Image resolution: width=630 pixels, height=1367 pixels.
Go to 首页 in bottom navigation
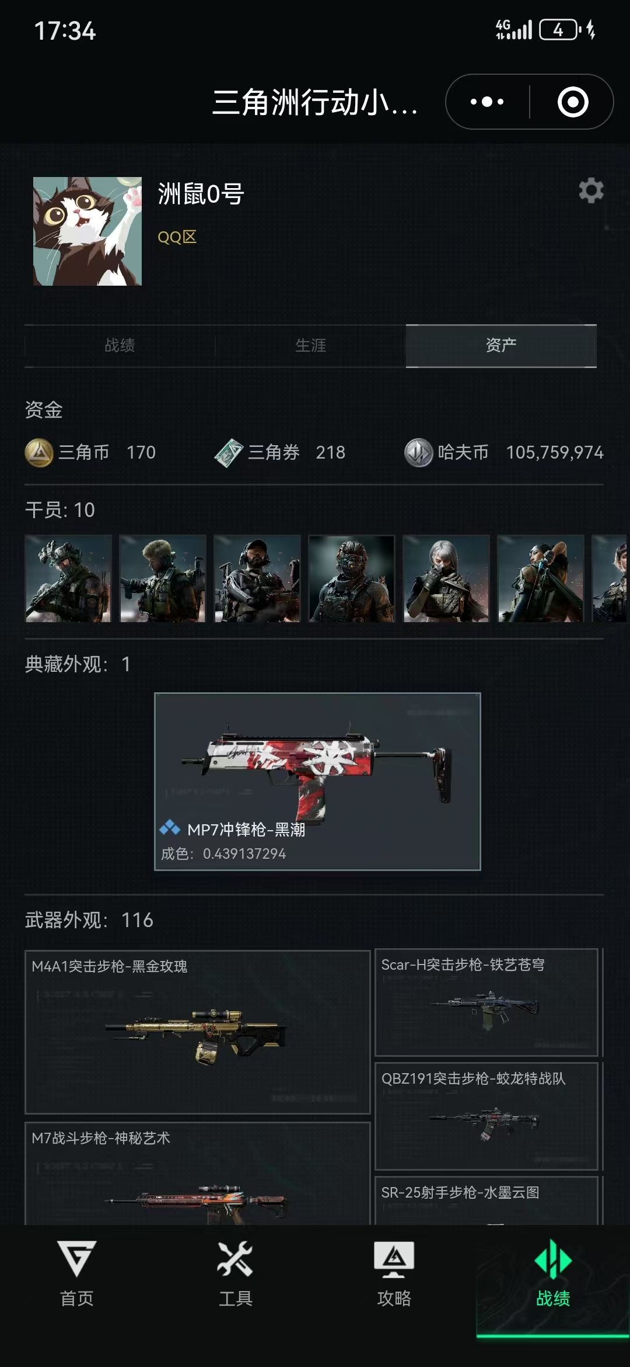pos(77,1274)
